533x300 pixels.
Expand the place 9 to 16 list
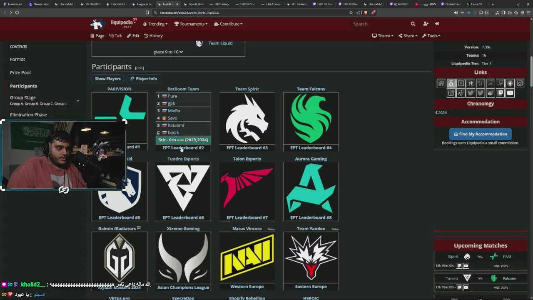click(x=168, y=52)
